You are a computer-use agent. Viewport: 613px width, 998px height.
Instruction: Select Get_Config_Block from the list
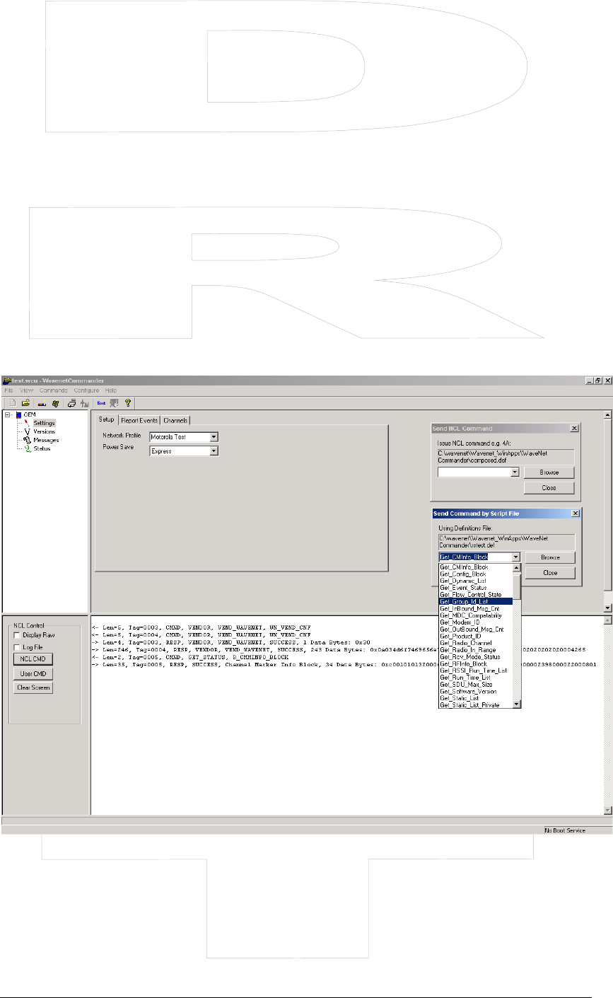475,574
